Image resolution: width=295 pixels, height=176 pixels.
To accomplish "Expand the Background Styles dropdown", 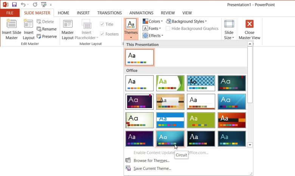I will click(x=186, y=21).
